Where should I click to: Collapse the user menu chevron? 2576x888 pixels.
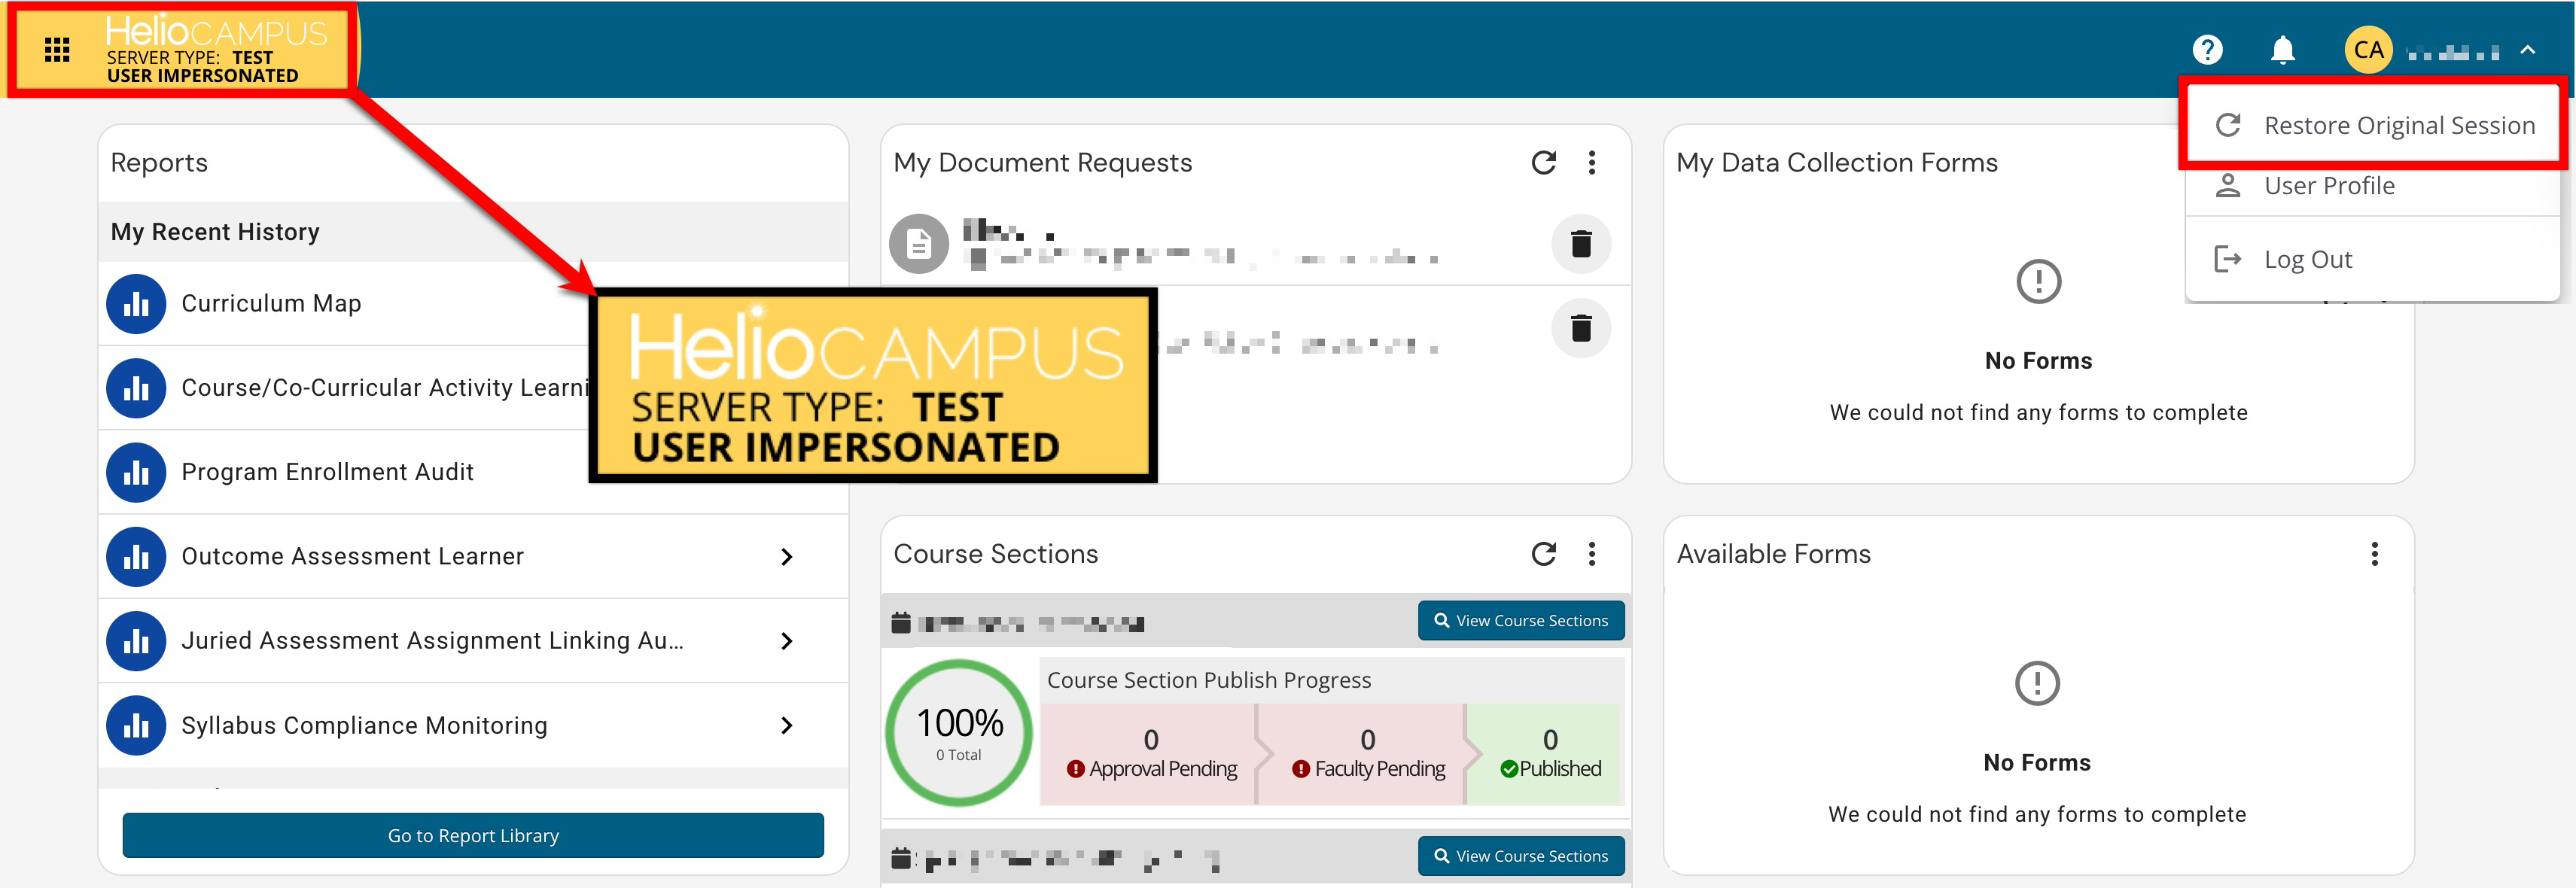(x=2527, y=49)
